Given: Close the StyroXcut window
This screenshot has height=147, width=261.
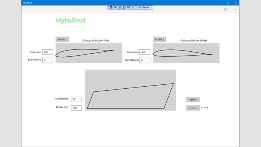Looking at the screenshot, I should 235,3.
